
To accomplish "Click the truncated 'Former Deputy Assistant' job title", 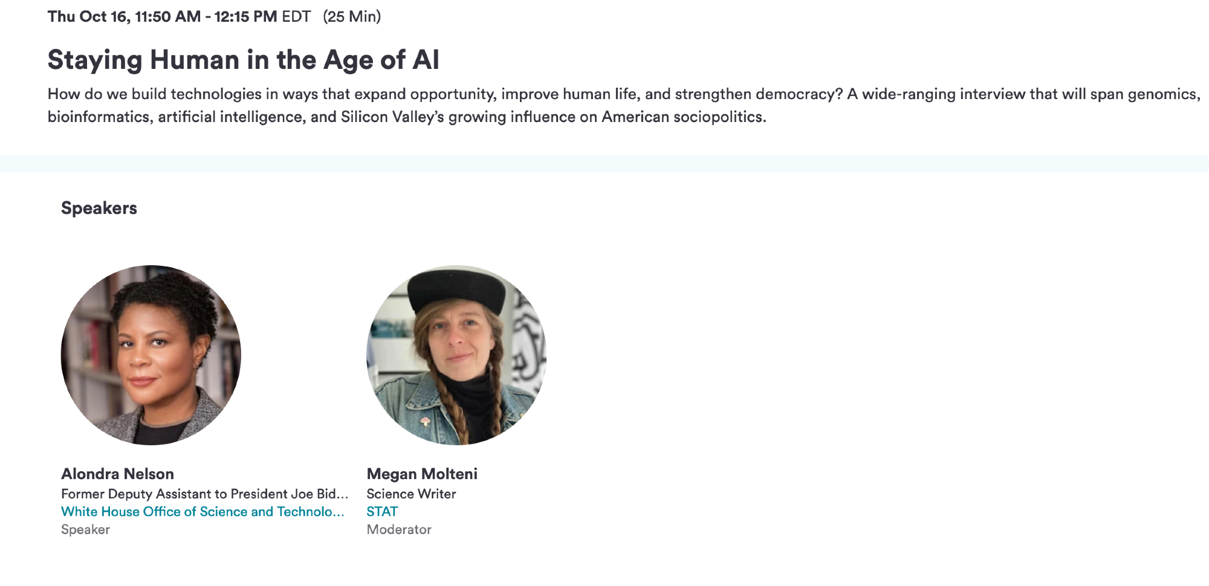I will [x=204, y=494].
